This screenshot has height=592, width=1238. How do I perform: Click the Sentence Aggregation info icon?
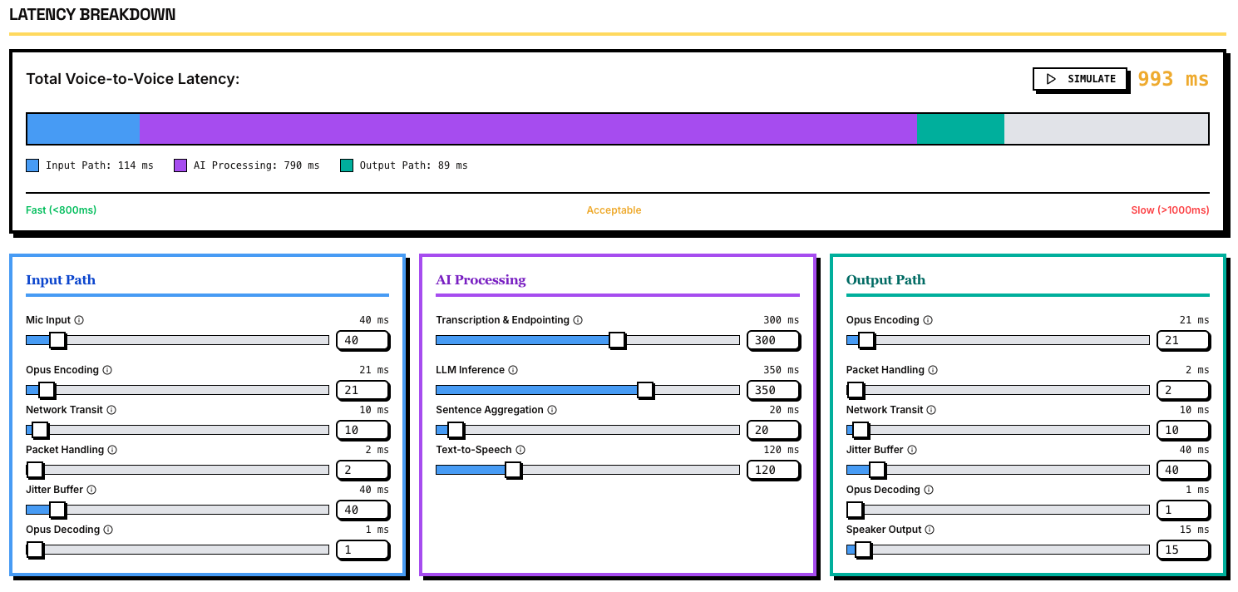pos(552,410)
